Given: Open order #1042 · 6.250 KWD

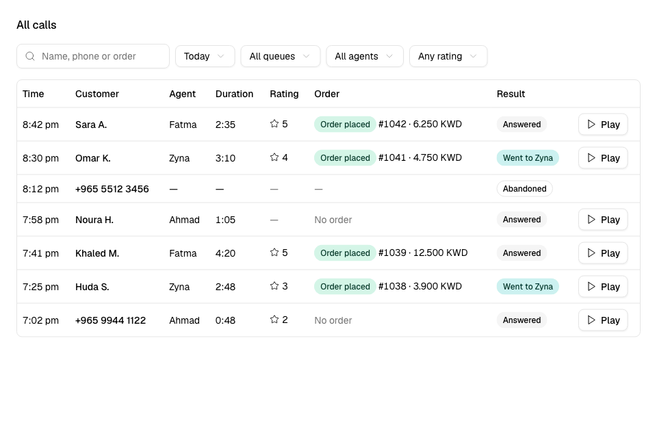Looking at the screenshot, I should click(420, 124).
